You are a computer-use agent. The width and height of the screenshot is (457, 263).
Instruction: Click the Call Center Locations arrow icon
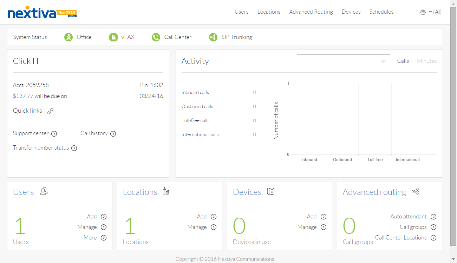pos(433,238)
